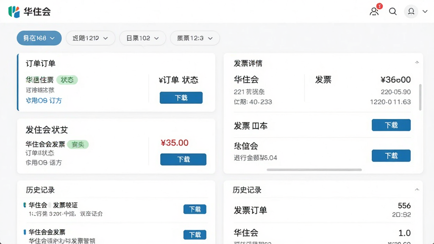
Task: Click the 华住会 logo icon
Action: [14, 11]
